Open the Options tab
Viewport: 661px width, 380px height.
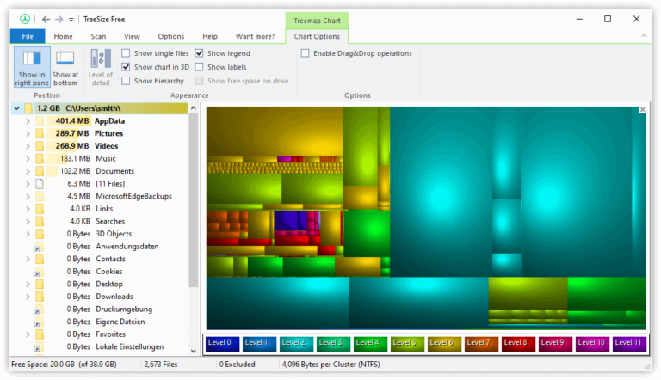171,36
